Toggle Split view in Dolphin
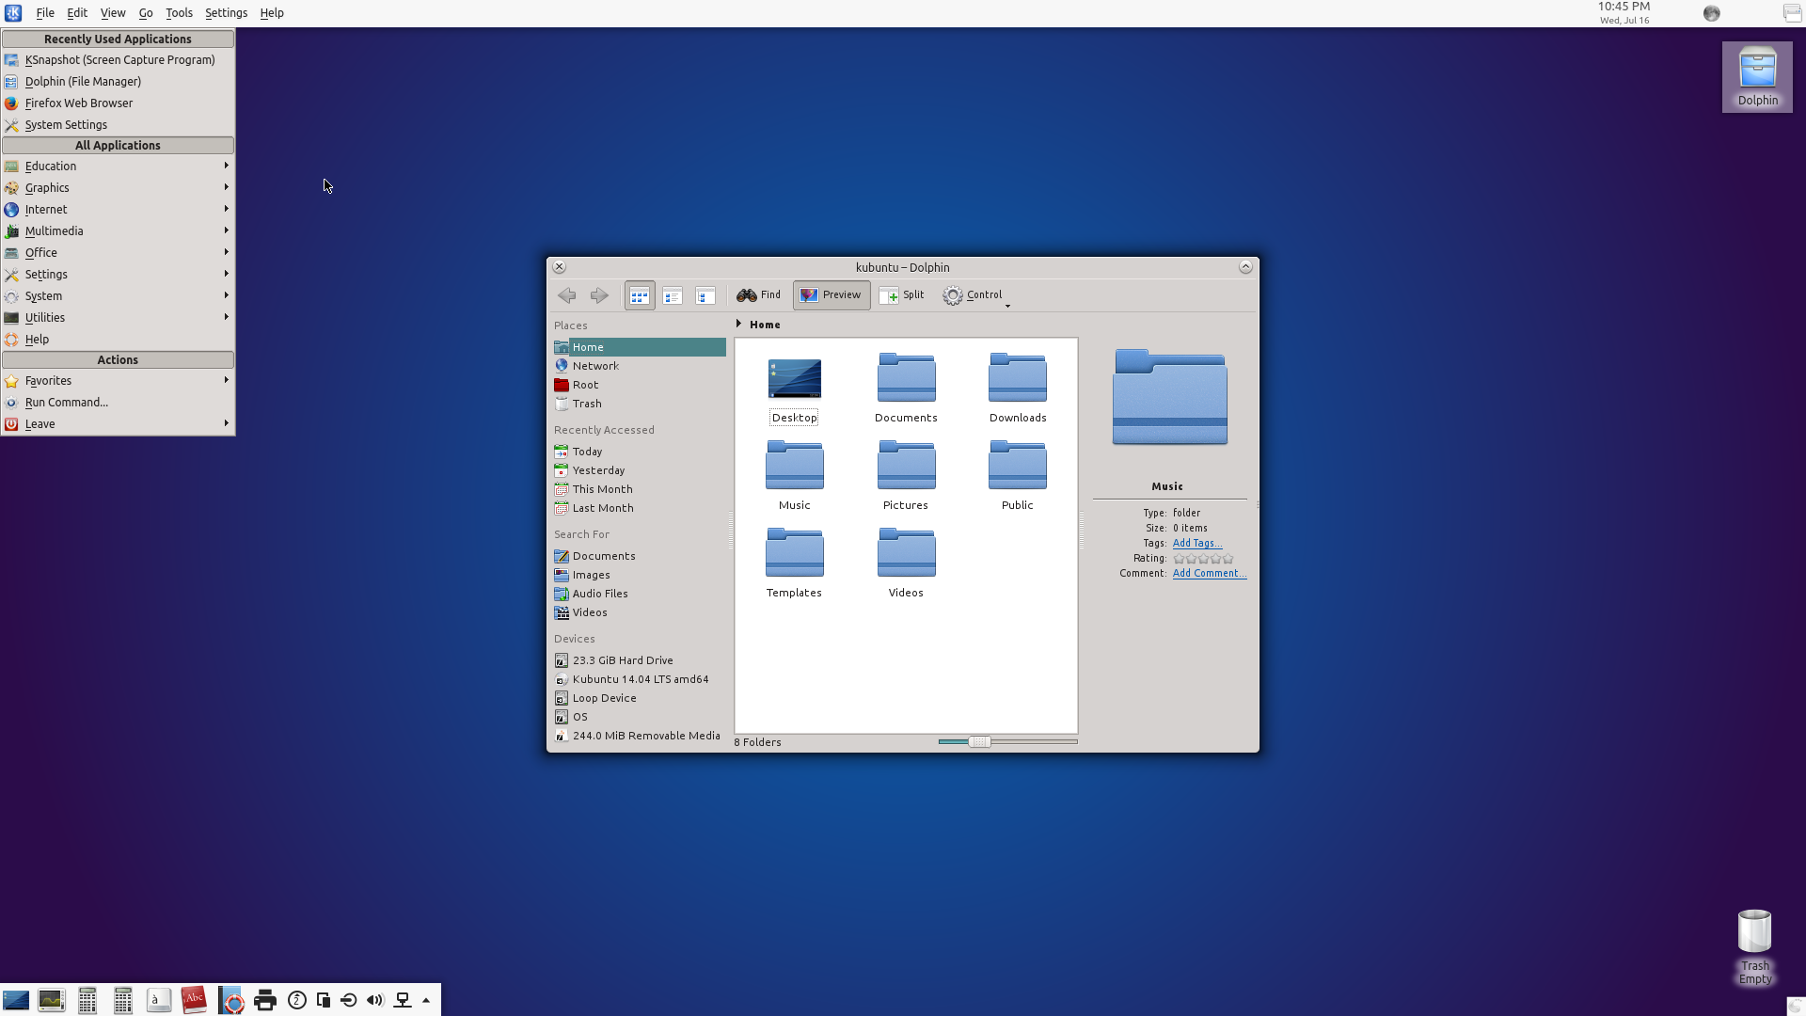The height and width of the screenshot is (1016, 1806). point(902,295)
